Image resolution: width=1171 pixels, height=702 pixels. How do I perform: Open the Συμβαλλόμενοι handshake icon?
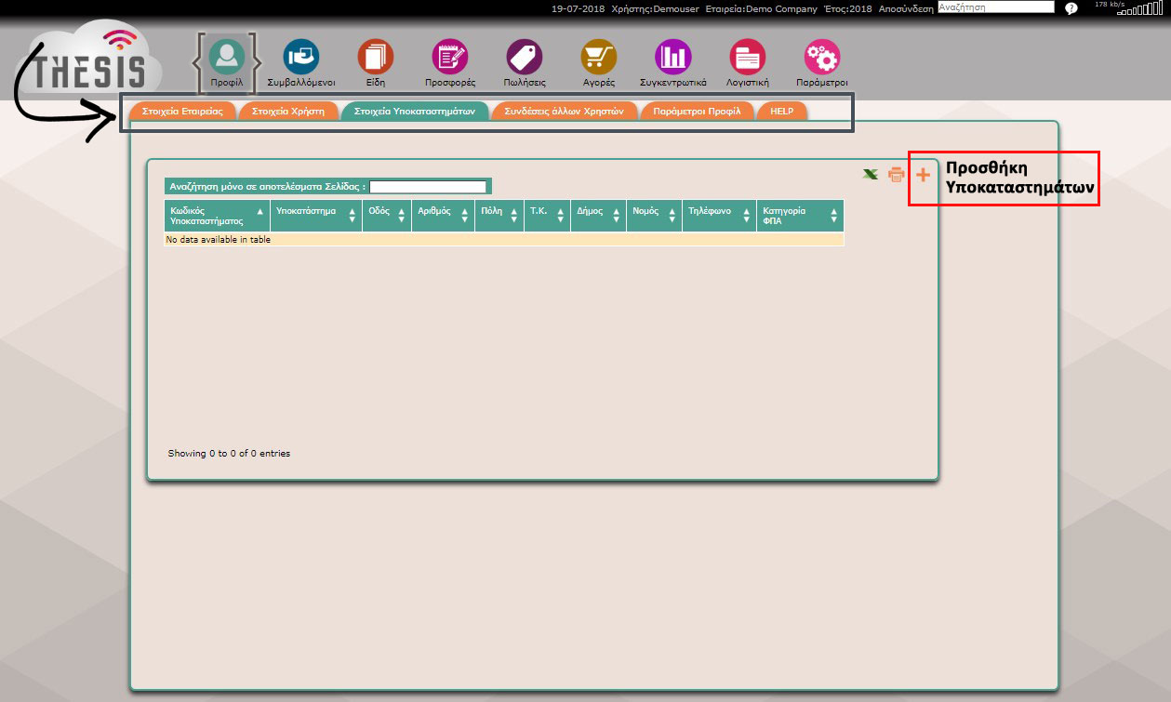click(x=300, y=57)
